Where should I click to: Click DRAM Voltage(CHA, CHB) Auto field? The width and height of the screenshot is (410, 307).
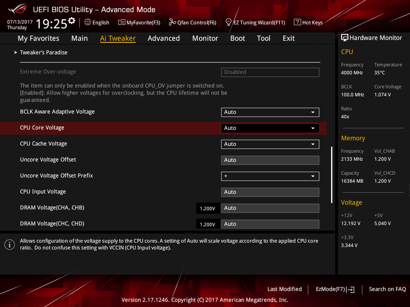(270, 208)
